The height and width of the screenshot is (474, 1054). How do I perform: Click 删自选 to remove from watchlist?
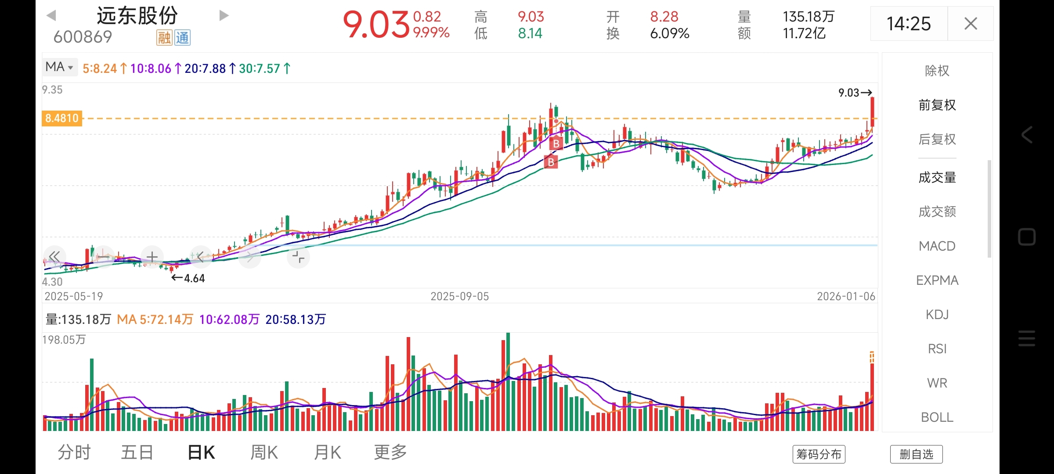[916, 454]
